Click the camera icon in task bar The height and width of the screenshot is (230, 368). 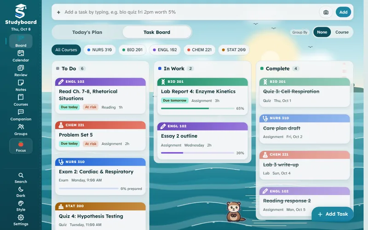pyautogui.click(x=326, y=12)
